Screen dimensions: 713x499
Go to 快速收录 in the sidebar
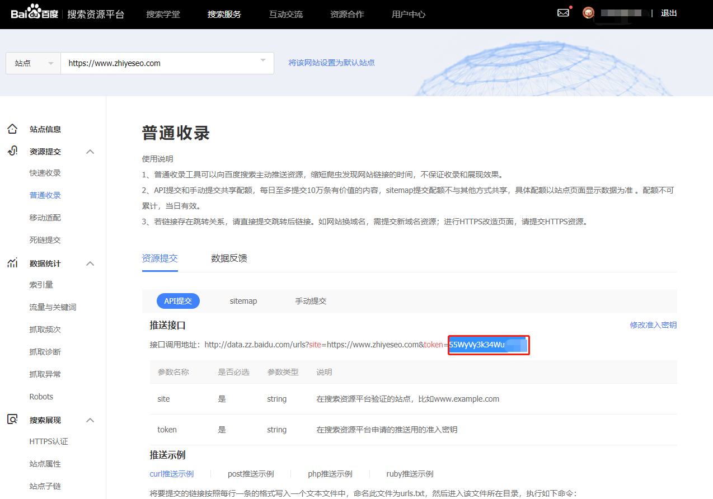coord(45,173)
